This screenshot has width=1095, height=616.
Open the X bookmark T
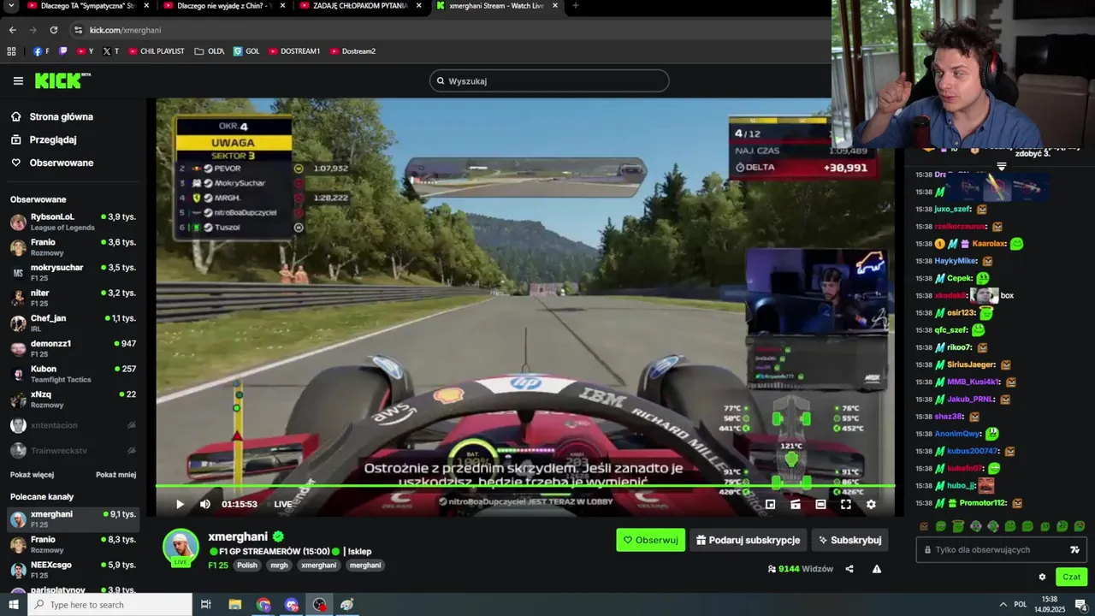pyautogui.click(x=110, y=51)
